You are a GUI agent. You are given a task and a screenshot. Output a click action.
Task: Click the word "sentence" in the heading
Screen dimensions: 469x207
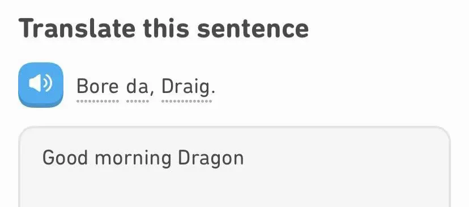[x=253, y=29]
